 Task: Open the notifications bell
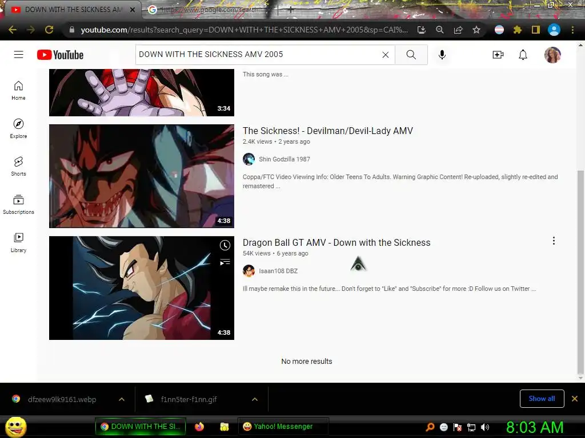(x=523, y=55)
